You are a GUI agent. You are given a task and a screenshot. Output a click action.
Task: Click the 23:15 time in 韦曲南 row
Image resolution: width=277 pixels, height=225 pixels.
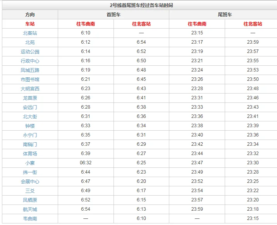[253, 218]
